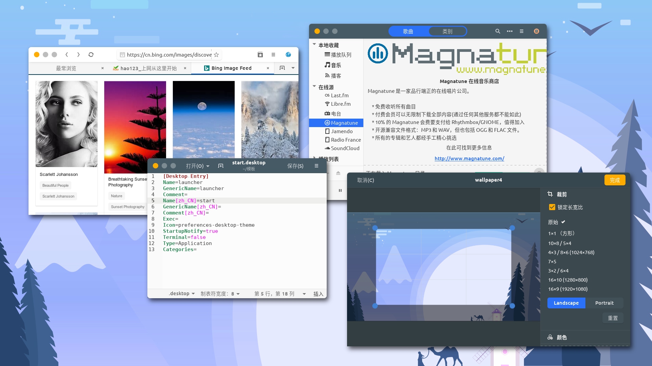This screenshot has width=652, height=366.
Task: Click the browser URL address field
Action: [169, 55]
